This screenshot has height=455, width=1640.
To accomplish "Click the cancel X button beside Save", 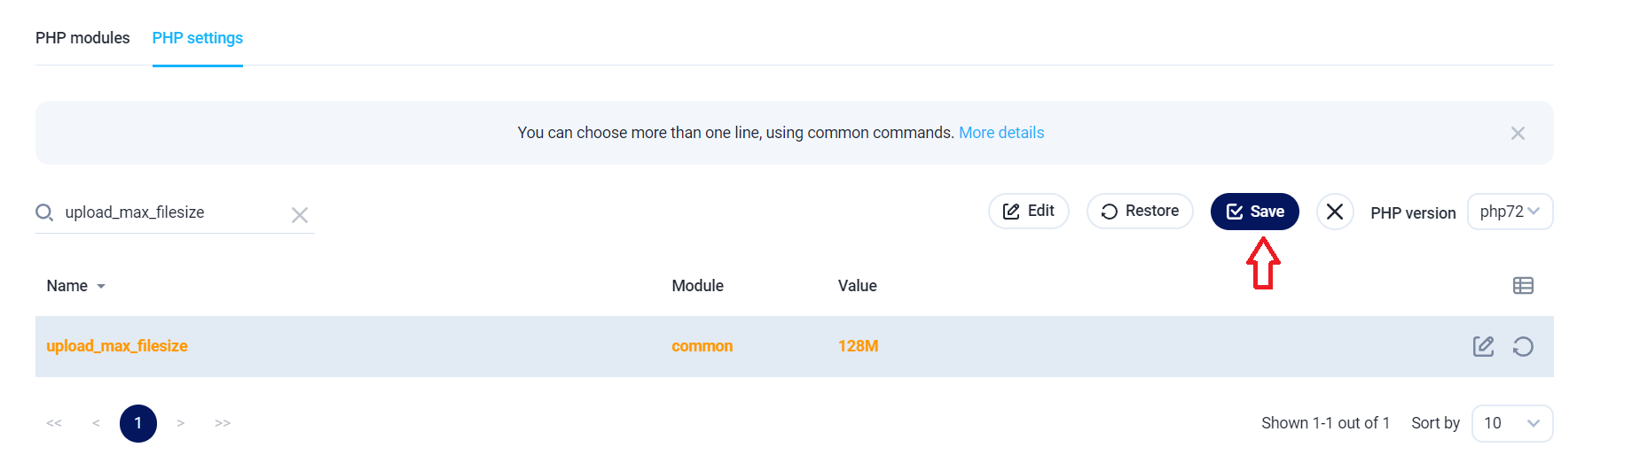I will click(x=1335, y=212).
